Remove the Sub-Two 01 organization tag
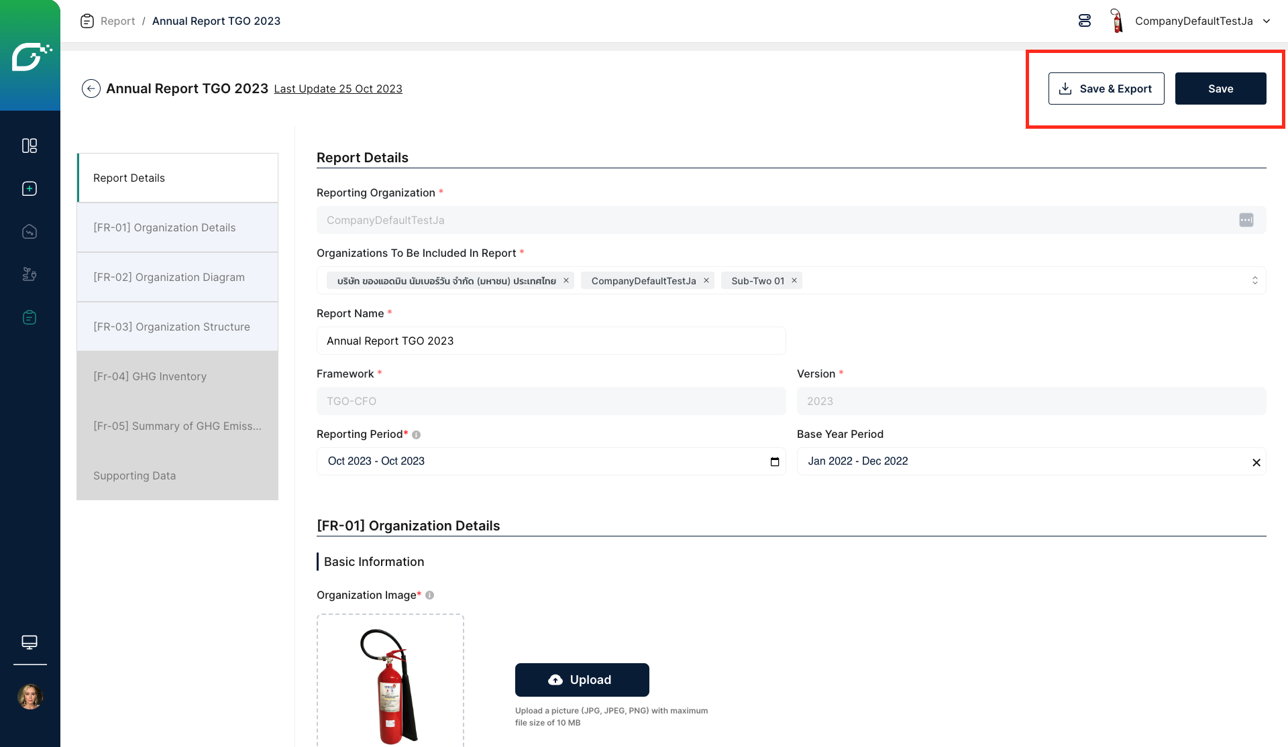This screenshot has height=747, width=1288. (794, 280)
